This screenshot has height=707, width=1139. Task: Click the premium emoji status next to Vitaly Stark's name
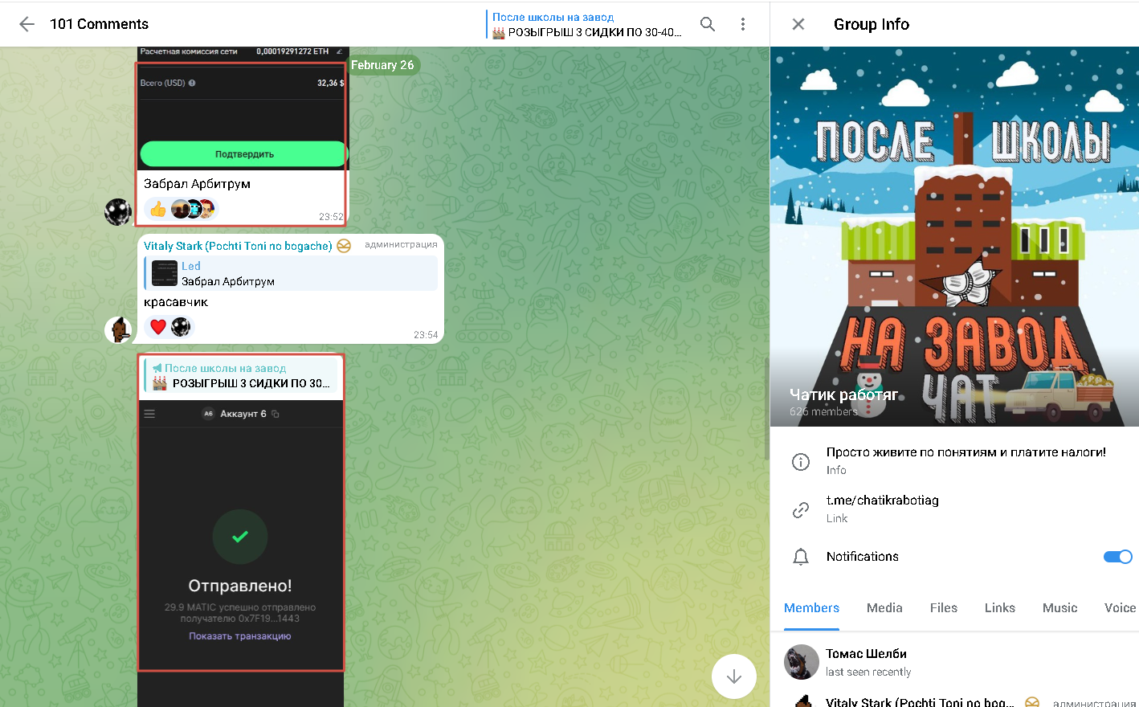coord(344,246)
